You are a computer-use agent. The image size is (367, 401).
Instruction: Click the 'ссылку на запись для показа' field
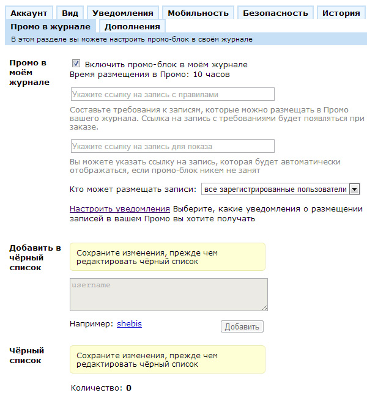click(172, 146)
